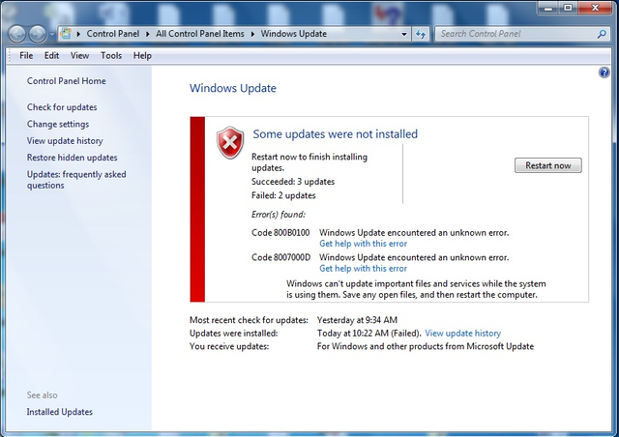Click 'Succeeded: 3 updates' text

293,182
